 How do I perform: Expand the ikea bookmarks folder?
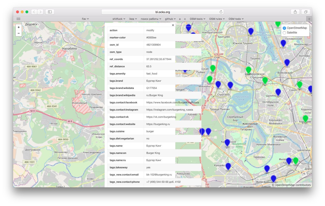[133, 19]
